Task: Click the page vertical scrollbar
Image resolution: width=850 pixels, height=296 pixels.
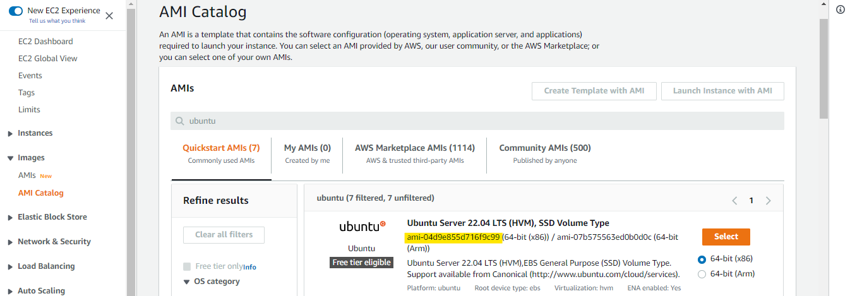Action: point(823,69)
